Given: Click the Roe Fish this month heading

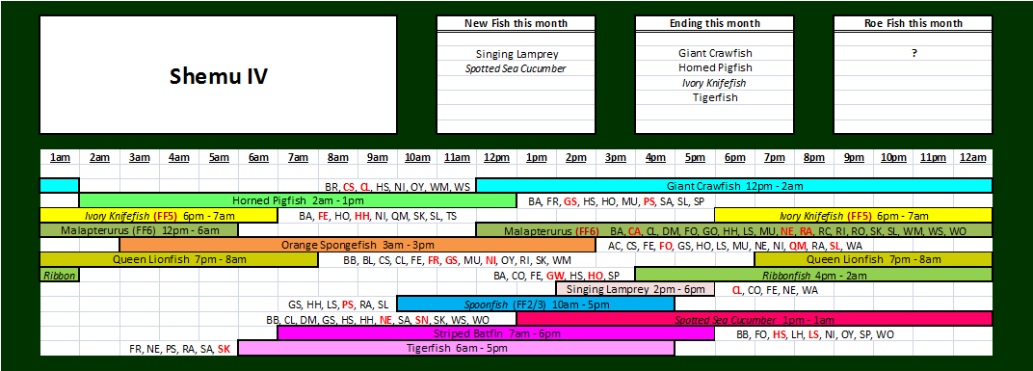Looking at the screenshot, I should click(x=914, y=24).
